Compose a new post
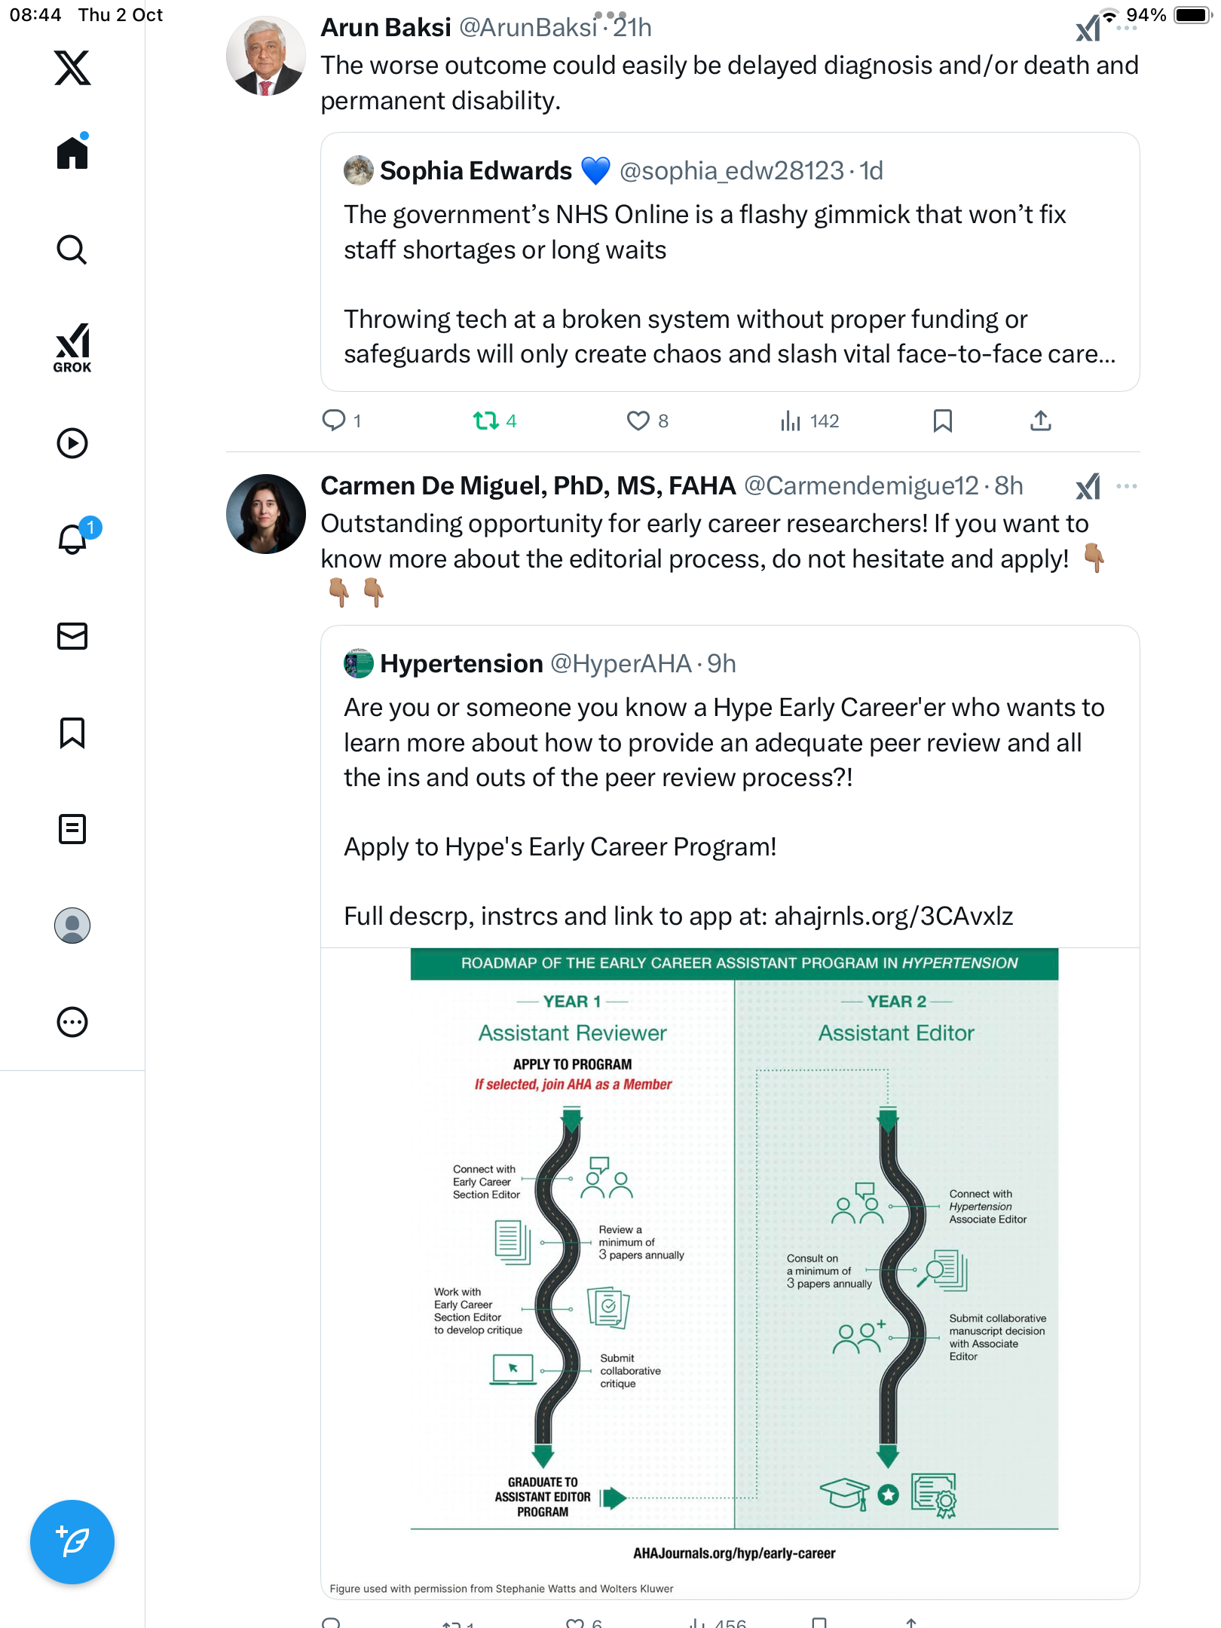This screenshot has width=1221, height=1628. click(72, 1542)
